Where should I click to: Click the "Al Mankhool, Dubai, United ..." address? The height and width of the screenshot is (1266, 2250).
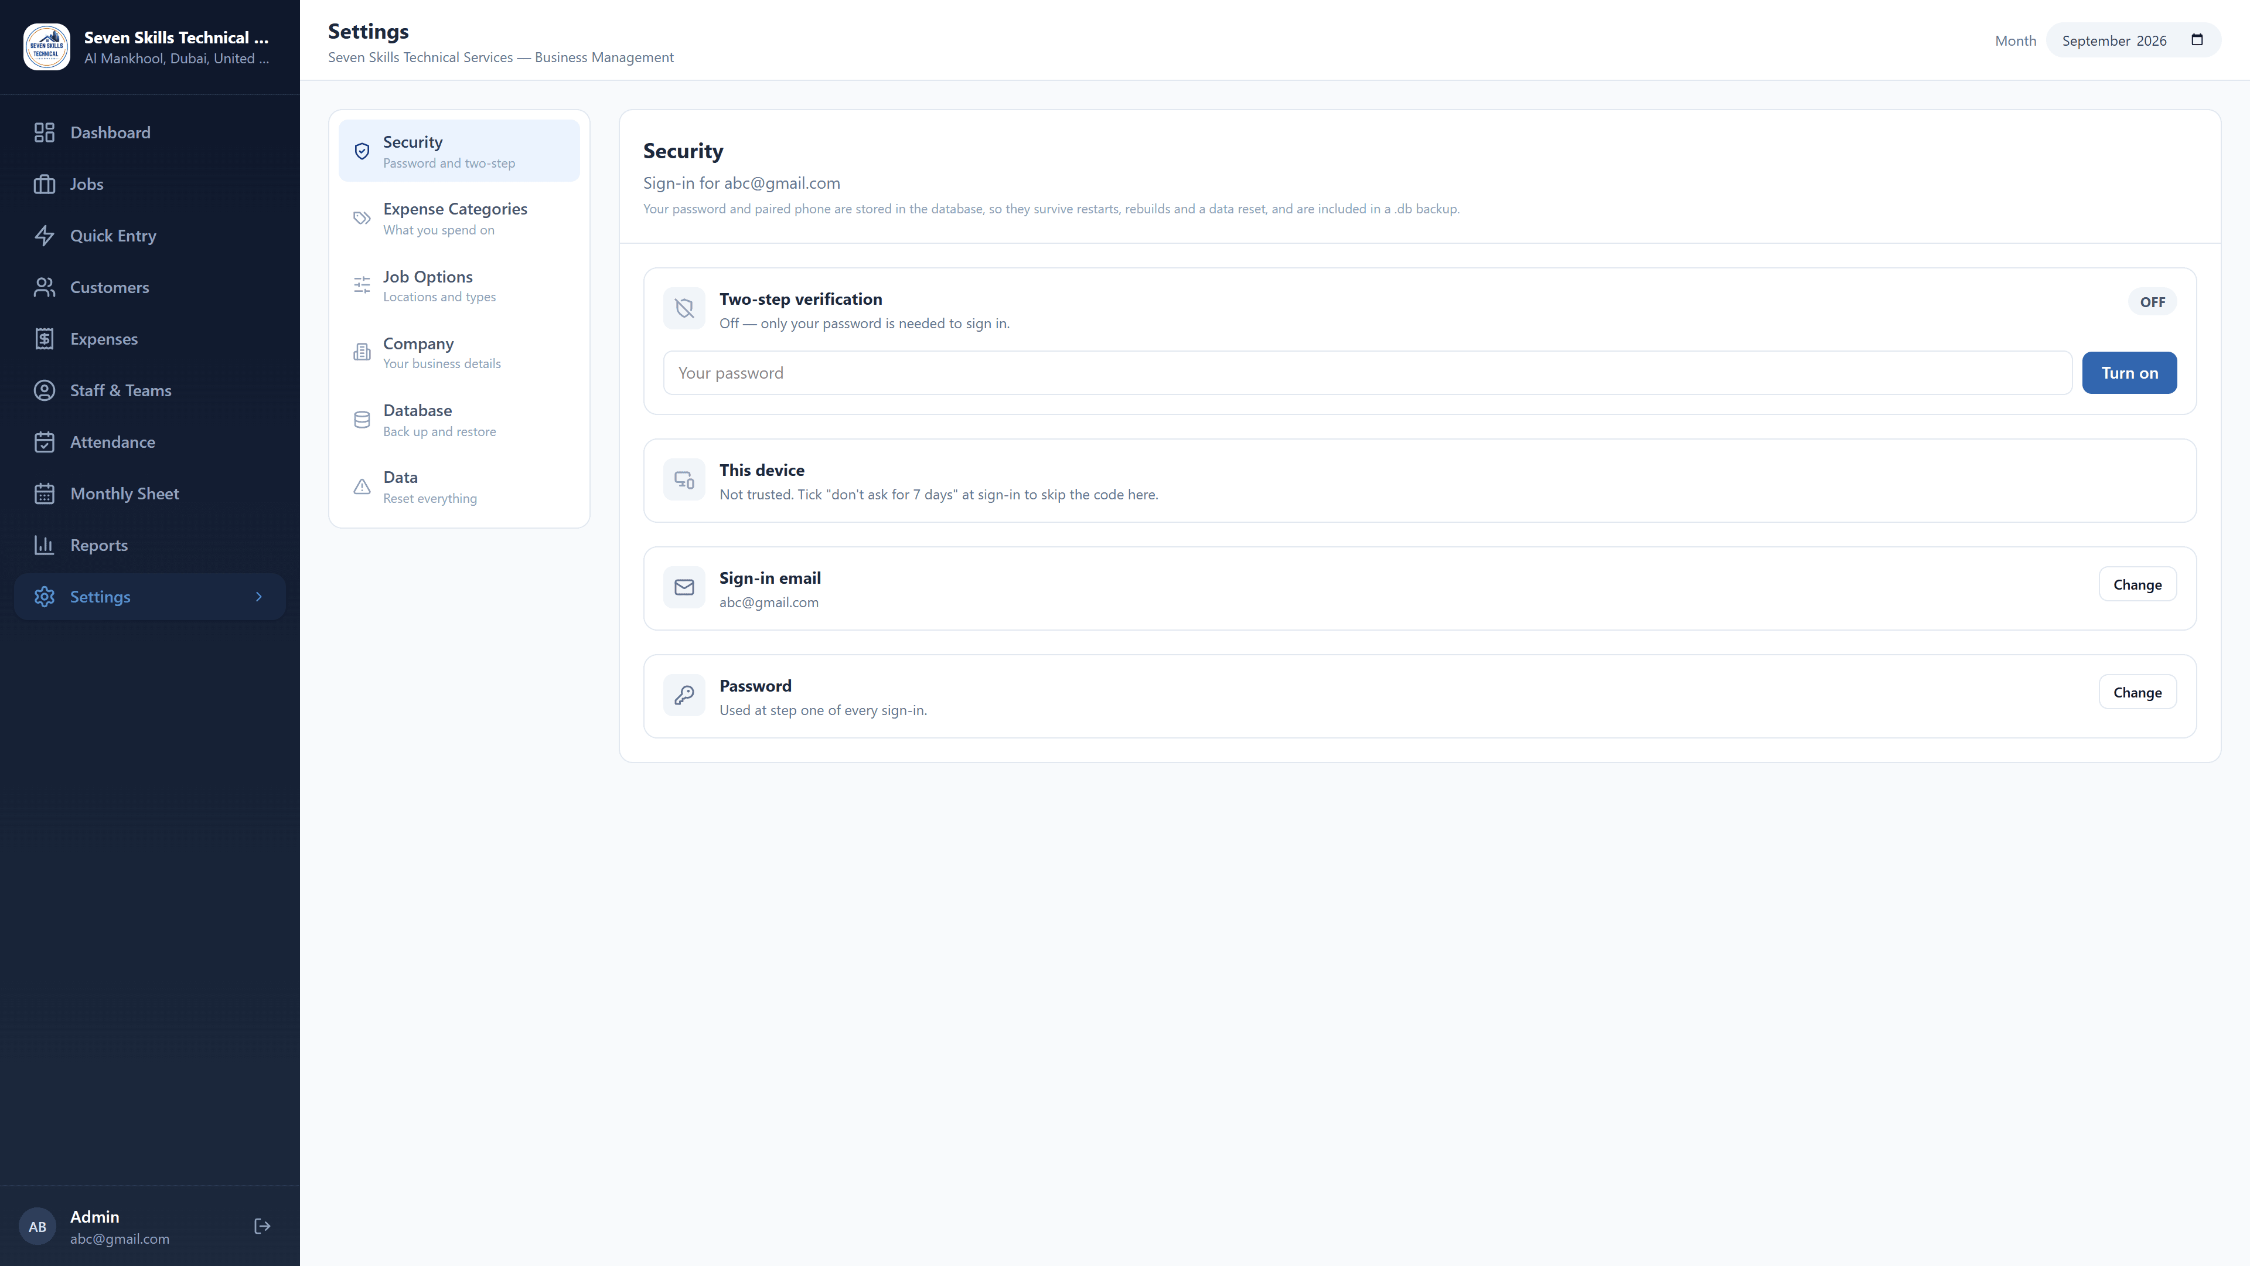[176, 59]
